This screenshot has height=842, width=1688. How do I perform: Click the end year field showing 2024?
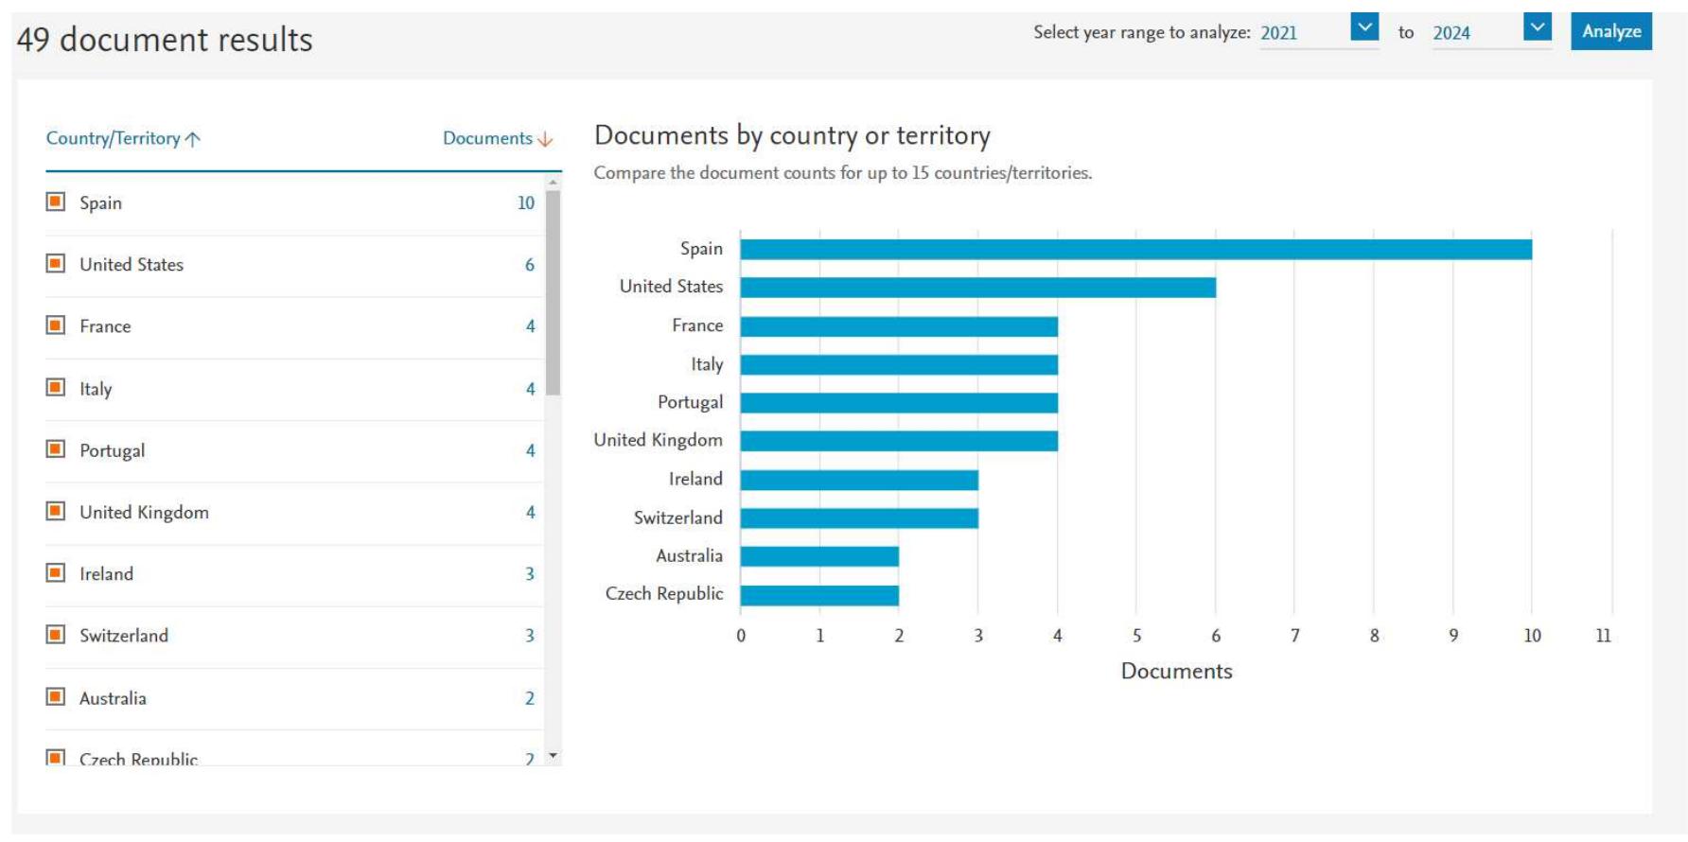1491,32
